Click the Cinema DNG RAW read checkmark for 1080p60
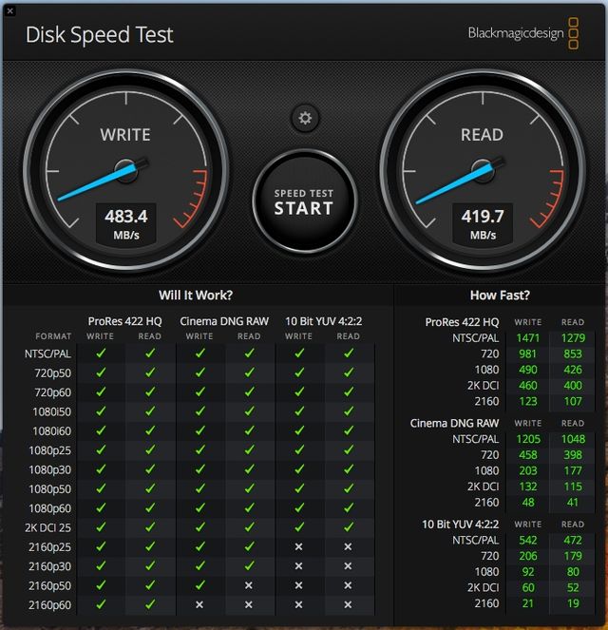 tap(249, 507)
